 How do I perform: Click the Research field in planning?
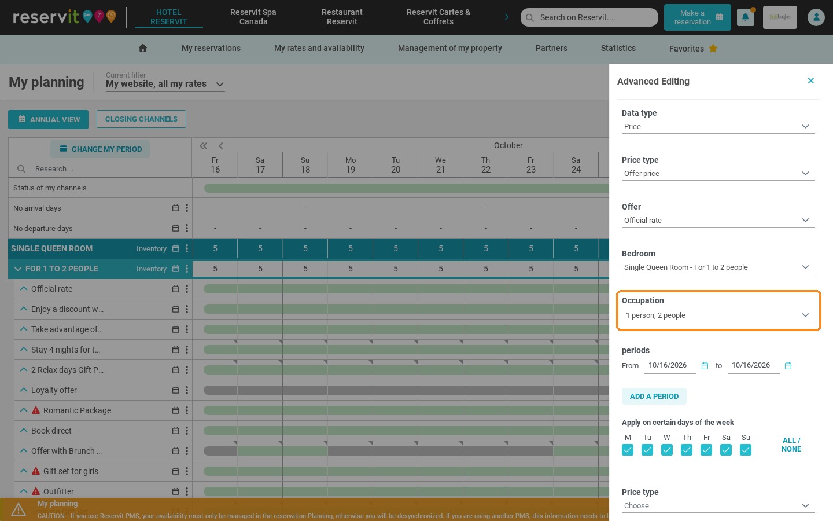[101, 169]
